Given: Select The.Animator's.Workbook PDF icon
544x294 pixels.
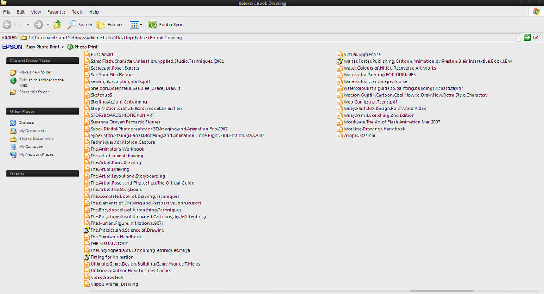Looking at the screenshot, I should (x=87, y=149).
